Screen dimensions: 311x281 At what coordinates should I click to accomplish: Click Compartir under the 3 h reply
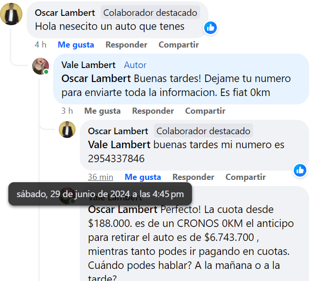(x=205, y=111)
